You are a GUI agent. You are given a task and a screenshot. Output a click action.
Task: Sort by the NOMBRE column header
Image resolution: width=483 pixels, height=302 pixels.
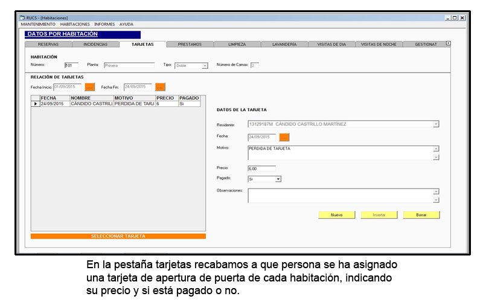coord(92,98)
